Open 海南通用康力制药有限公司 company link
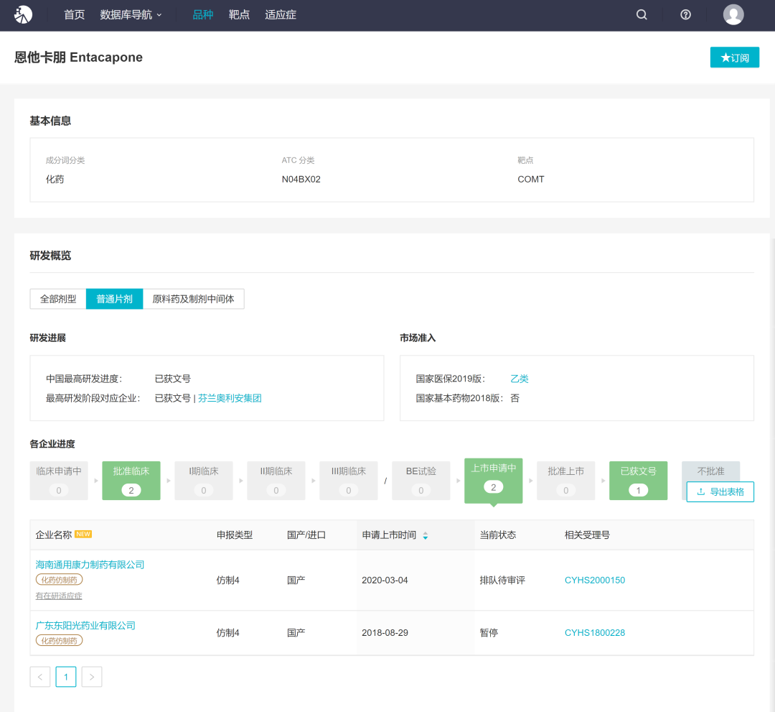Image resolution: width=775 pixels, height=712 pixels. (90, 565)
